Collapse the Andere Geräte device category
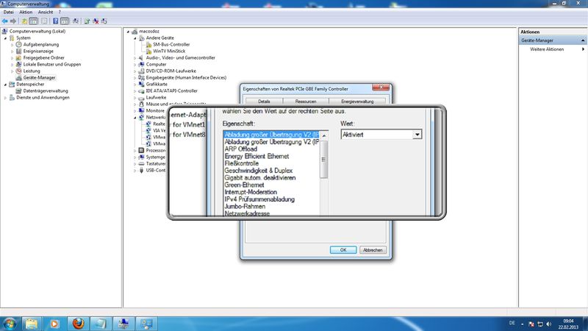Viewport: 588px width, 331px height. [135, 38]
